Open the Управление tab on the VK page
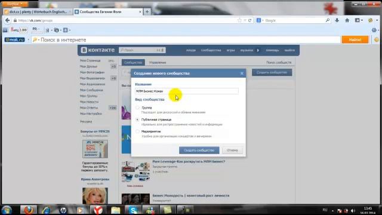This screenshot has width=382, height=215. coord(158,63)
